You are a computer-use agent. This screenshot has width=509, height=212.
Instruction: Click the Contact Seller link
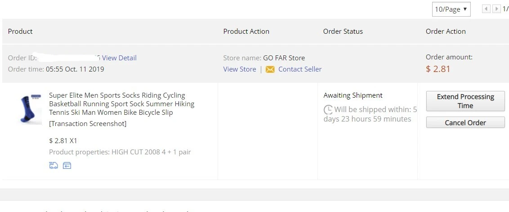(x=300, y=69)
